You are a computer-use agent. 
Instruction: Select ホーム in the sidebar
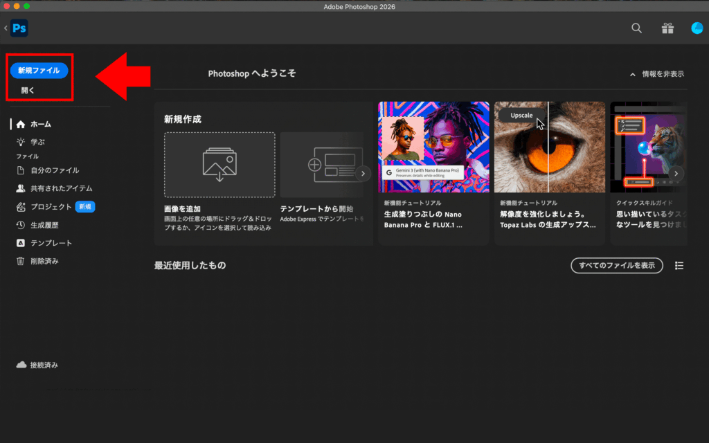tap(40, 124)
